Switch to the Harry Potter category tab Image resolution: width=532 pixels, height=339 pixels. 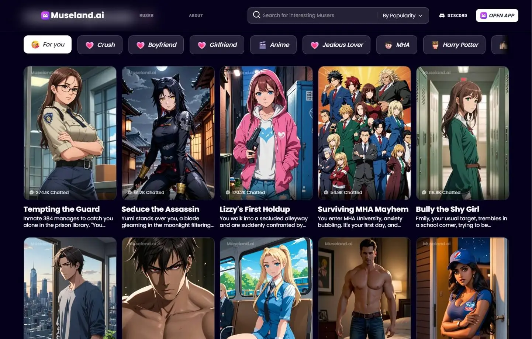pos(454,45)
